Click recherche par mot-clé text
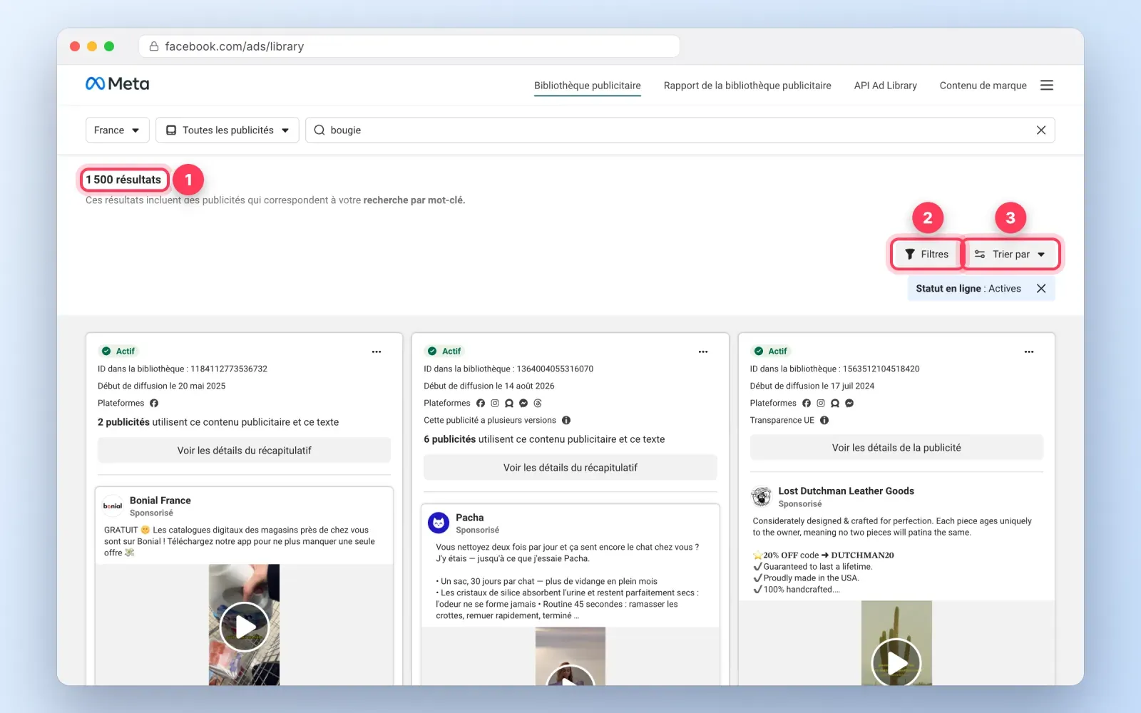Viewport: 1141px width, 713px height. tap(414, 200)
